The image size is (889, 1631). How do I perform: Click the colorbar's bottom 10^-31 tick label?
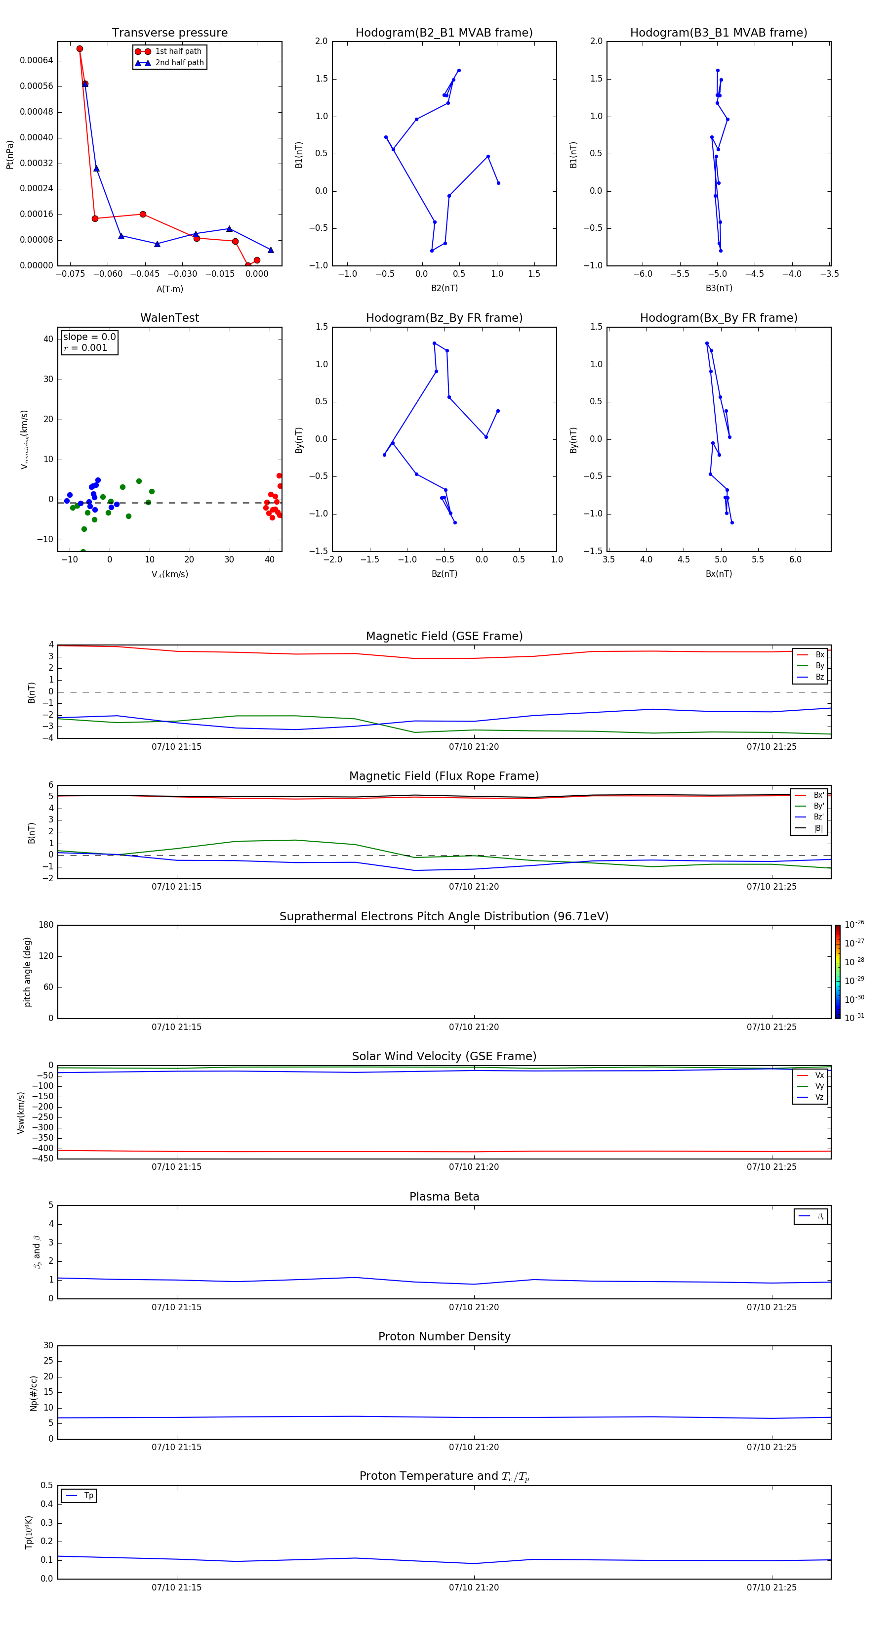854,1018
